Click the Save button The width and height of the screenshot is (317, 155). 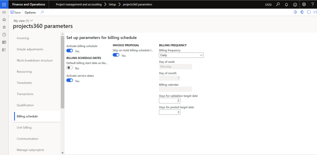(16, 12)
